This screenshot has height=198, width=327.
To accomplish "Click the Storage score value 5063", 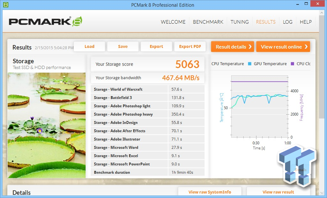I will pyautogui.click(x=187, y=64).
